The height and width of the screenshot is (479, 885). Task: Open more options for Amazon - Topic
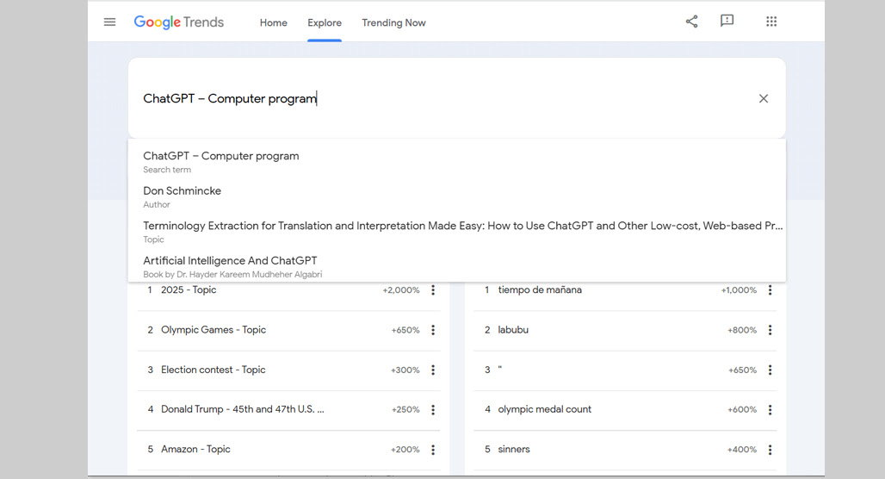[433, 450]
